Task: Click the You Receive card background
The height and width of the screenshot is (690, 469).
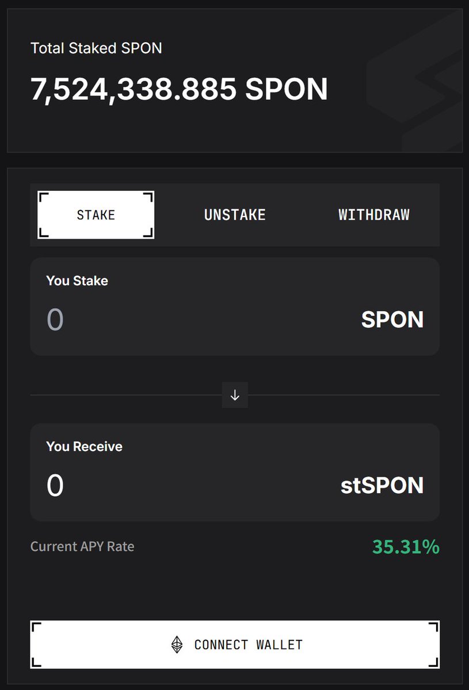Action: [235, 472]
